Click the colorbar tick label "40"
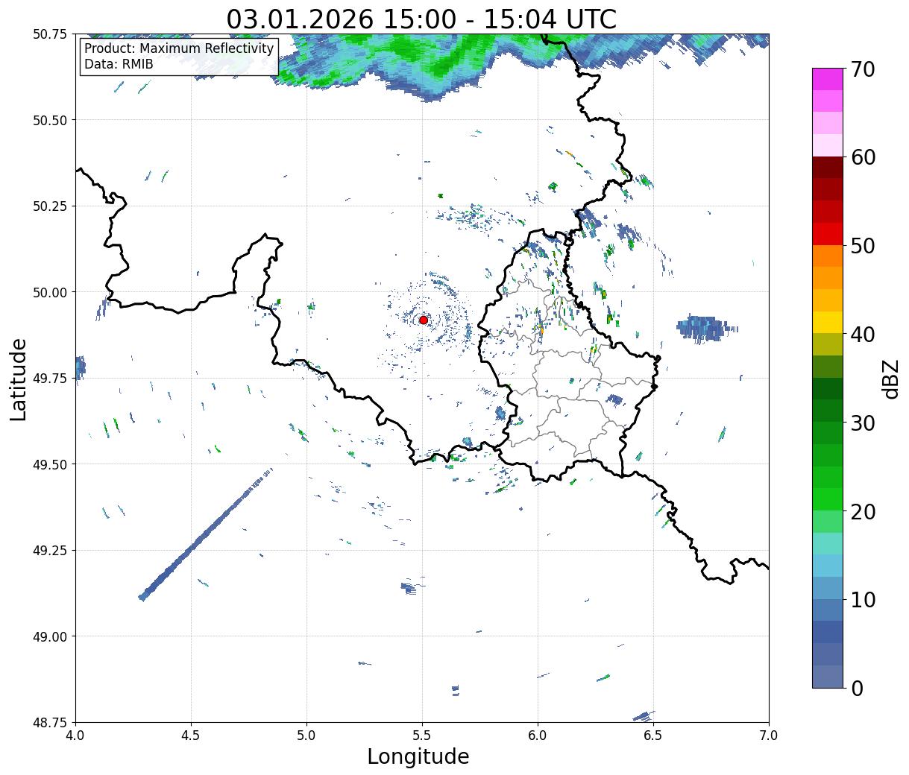909x775 pixels. (x=863, y=334)
